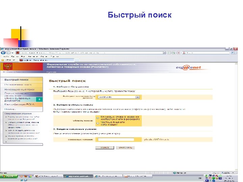Click the browser search box in toolbar
Image resolution: width=243 pixels, height=182 pixels.
click(206, 53)
